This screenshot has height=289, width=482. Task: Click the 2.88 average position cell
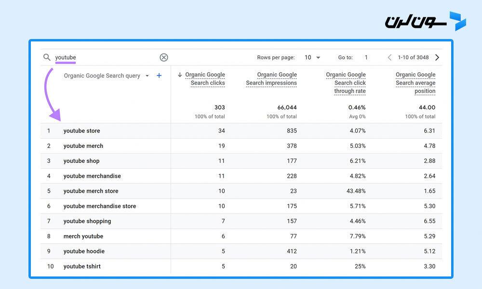pos(429,161)
